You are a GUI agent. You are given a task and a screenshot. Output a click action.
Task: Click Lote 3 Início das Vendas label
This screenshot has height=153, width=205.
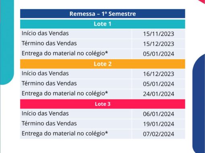tap(45, 113)
